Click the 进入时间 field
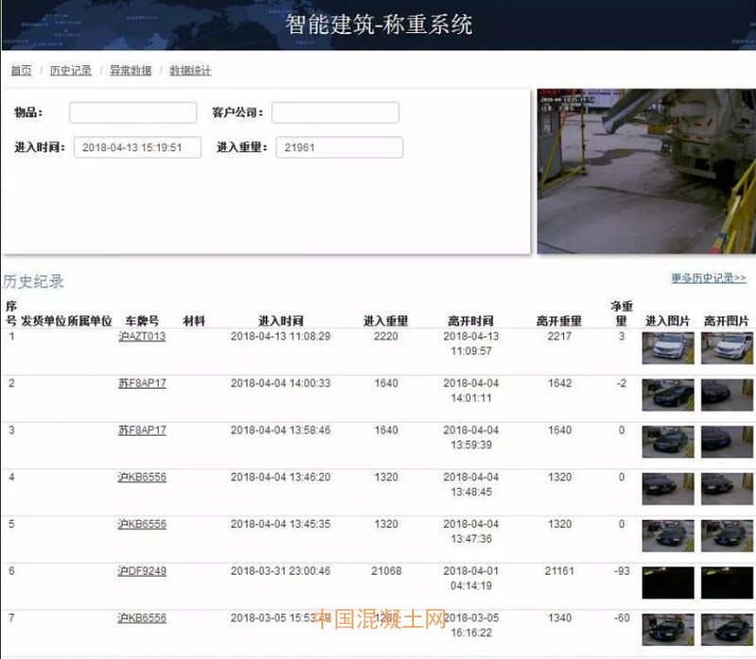The width and height of the screenshot is (756, 659). tap(137, 147)
